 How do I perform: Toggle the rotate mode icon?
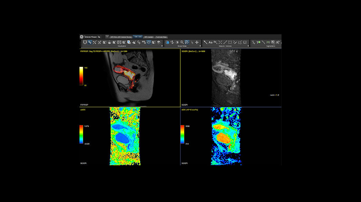click(x=187, y=42)
